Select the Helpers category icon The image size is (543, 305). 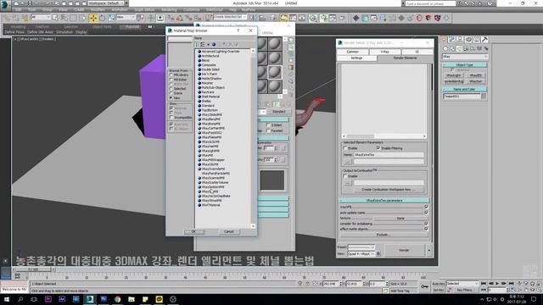473,48
